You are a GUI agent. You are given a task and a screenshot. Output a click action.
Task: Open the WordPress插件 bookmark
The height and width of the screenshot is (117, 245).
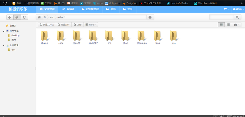click(206, 3)
